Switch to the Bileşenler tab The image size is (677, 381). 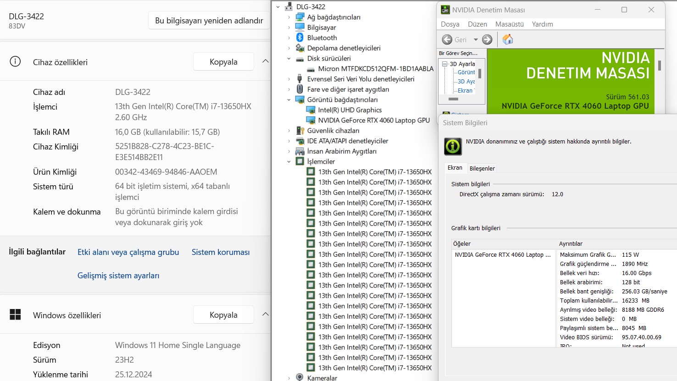482,168
